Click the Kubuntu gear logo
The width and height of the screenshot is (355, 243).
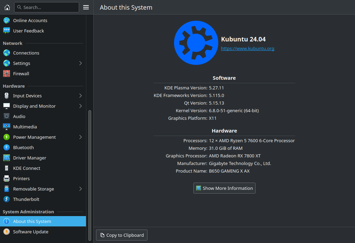click(196, 43)
